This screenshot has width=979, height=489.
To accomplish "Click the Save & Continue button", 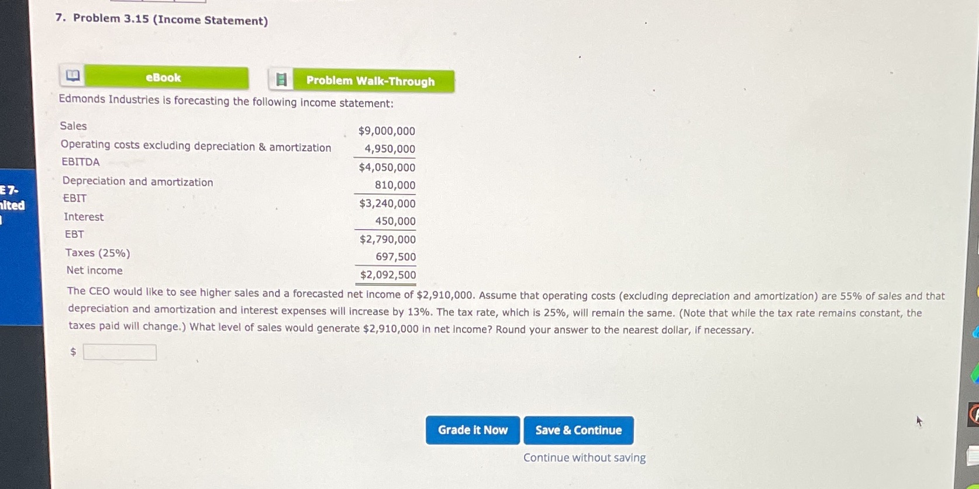I will point(578,430).
